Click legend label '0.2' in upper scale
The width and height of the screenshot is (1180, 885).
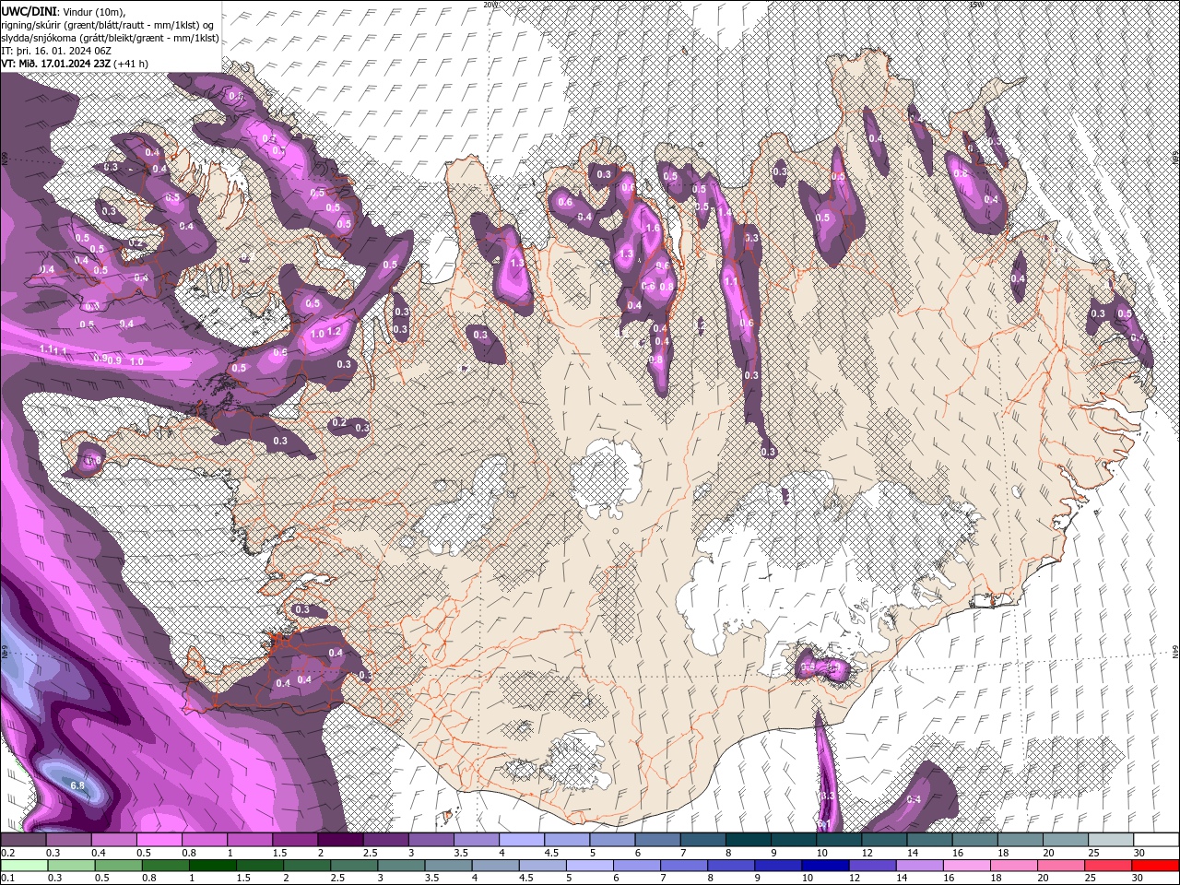[x=7, y=853]
